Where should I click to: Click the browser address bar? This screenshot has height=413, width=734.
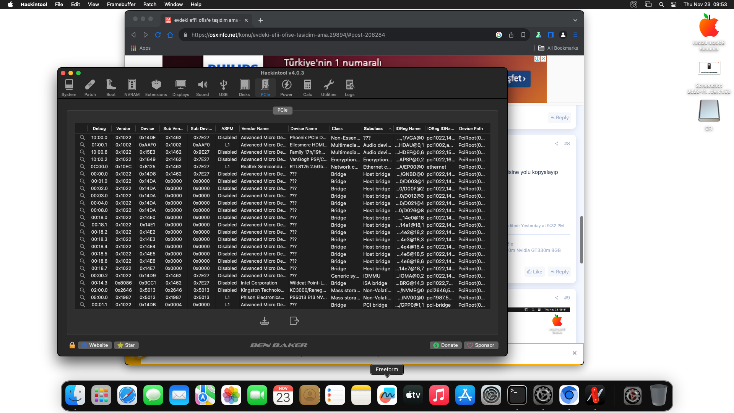[x=325, y=35]
